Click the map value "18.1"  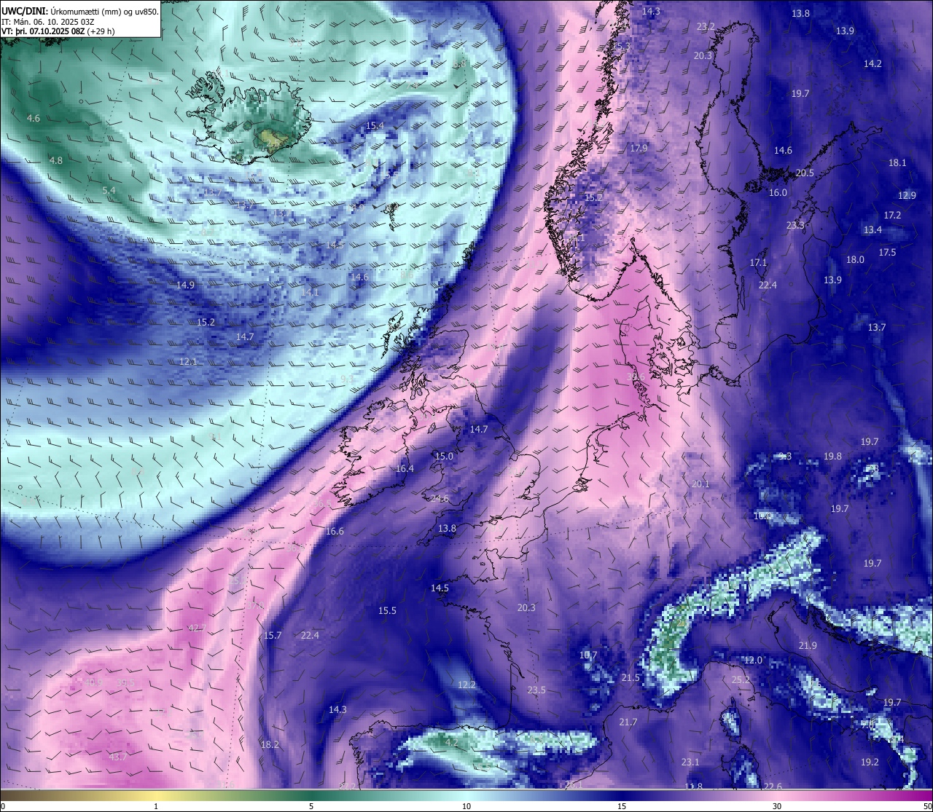pos(897,162)
